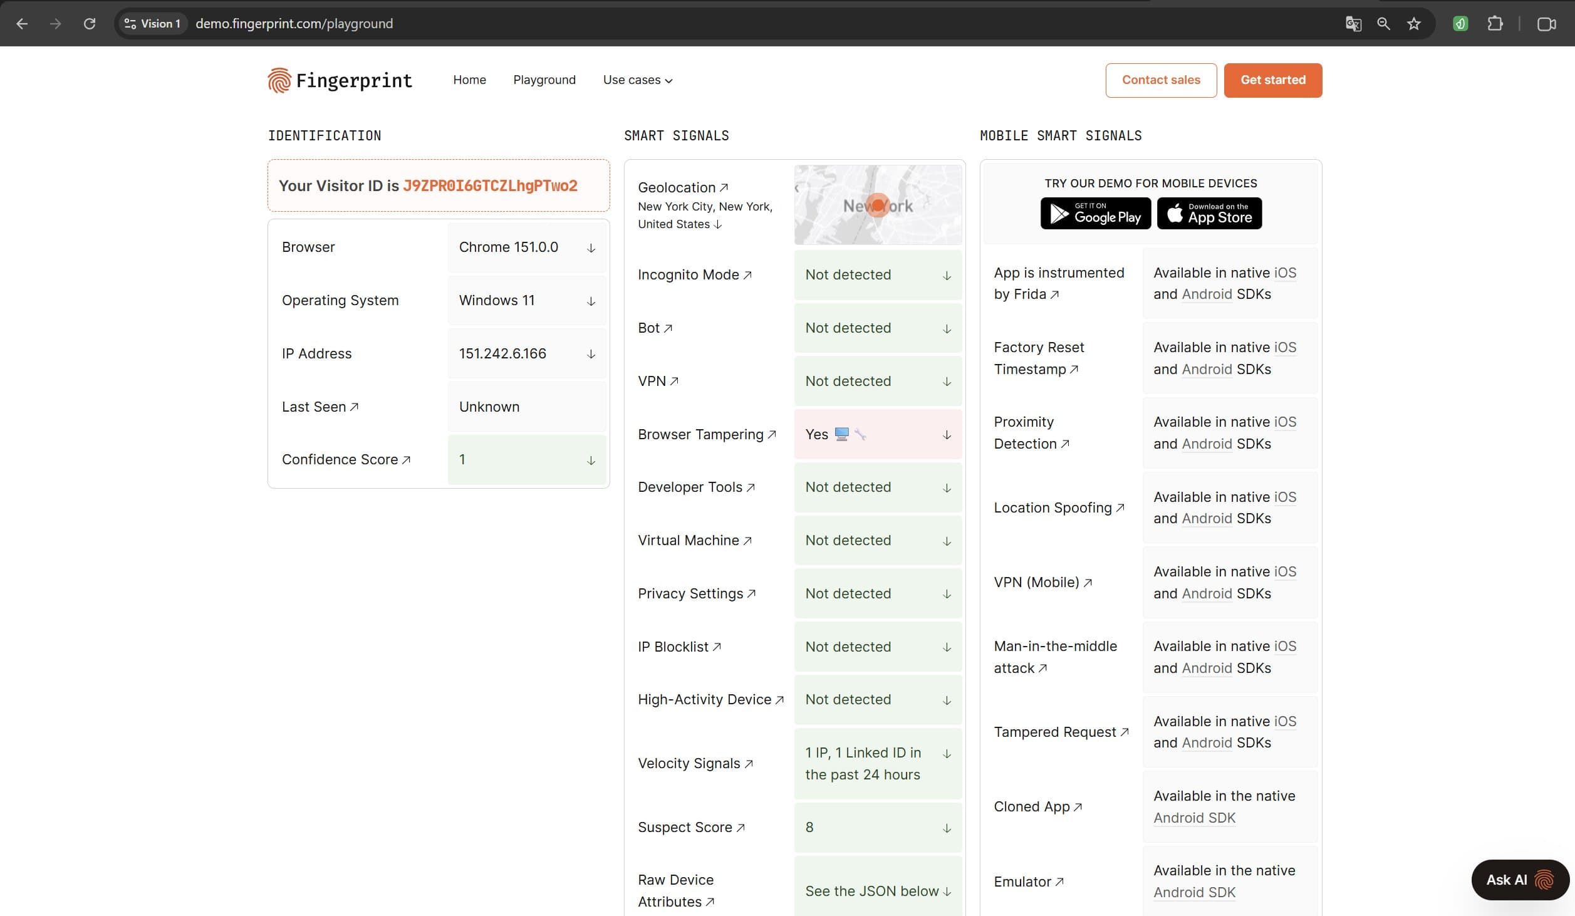Go to Home in the navigation
This screenshot has width=1575, height=916.
[469, 80]
